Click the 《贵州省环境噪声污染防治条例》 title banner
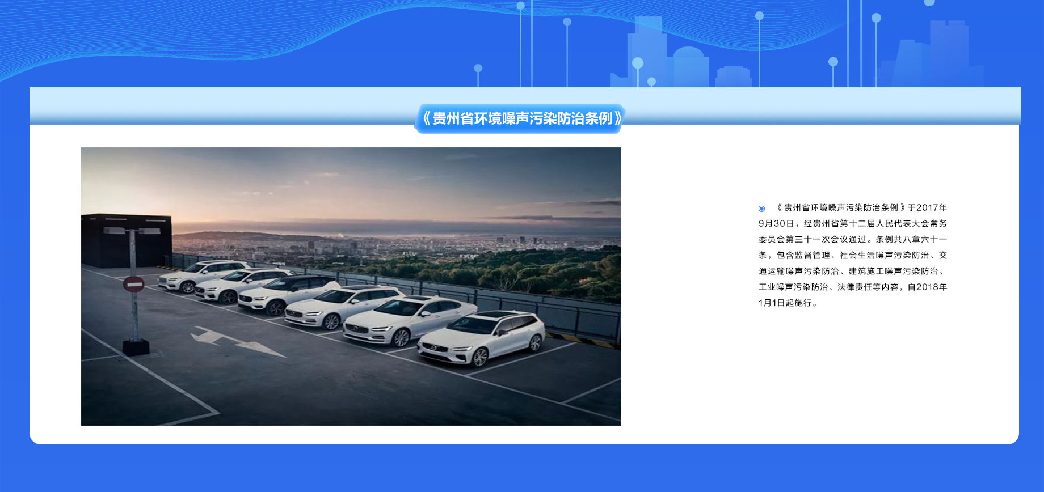The width and height of the screenshot is (1044, 492). 520,118
